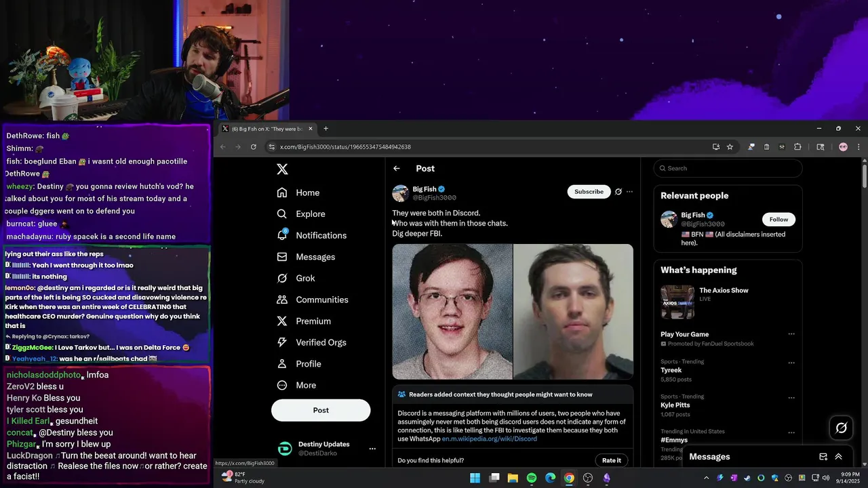Viewport: 868px width, 488px height.
Task: Click the @BigFish3000 handle on the post
Action: pos(435,198)
